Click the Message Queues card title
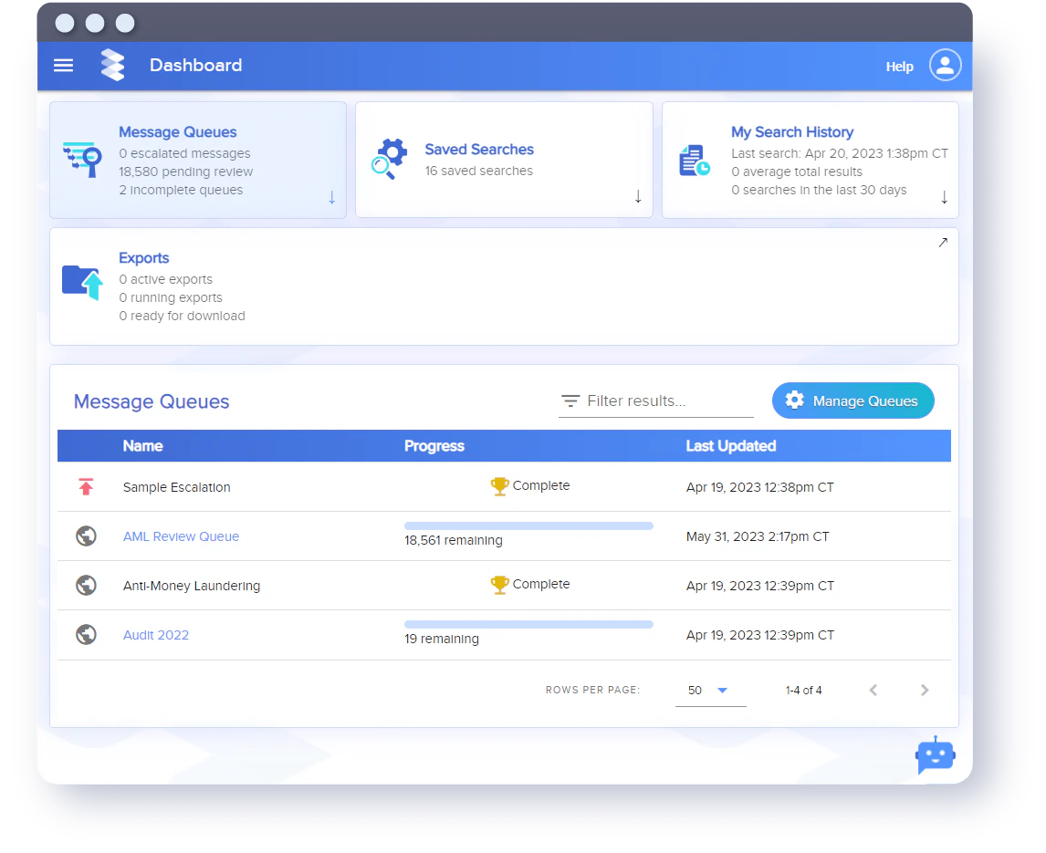Screen dimensions: 1046x853 (x=178, y=132)
